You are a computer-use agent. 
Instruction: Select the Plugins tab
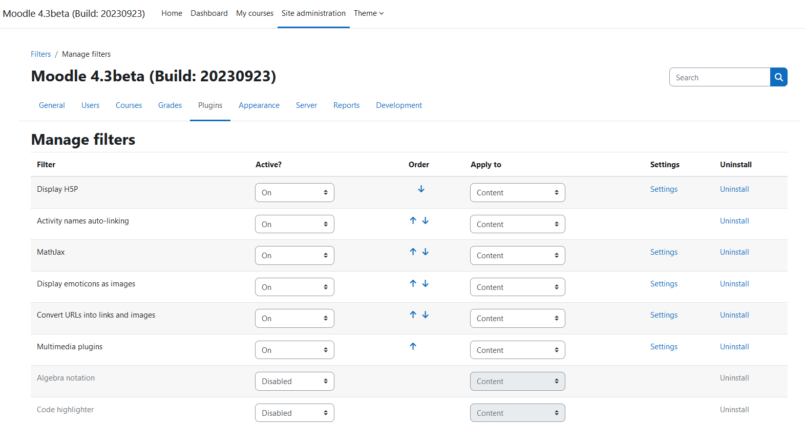pyautogui.click(x=210, y=105)
